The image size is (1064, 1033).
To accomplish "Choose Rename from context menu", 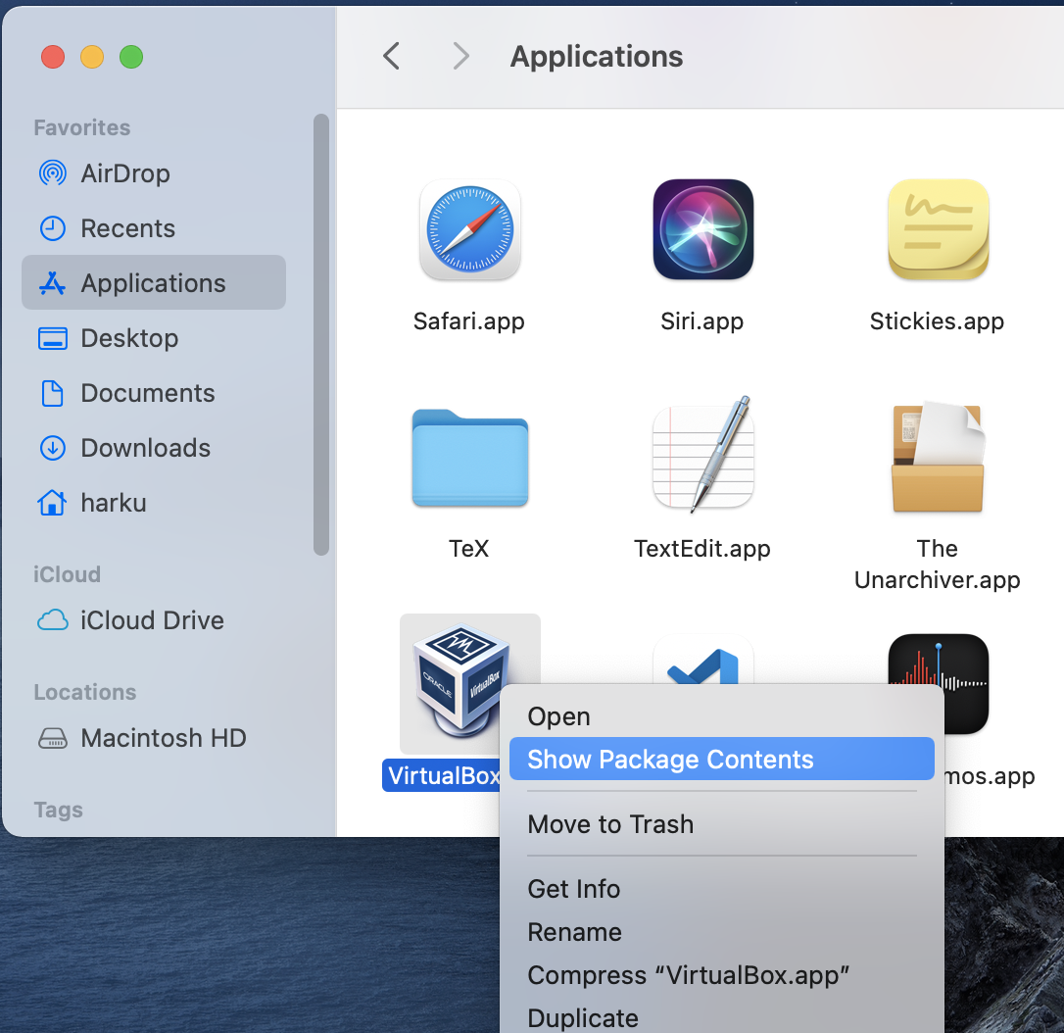I will [x=721, y=932].
